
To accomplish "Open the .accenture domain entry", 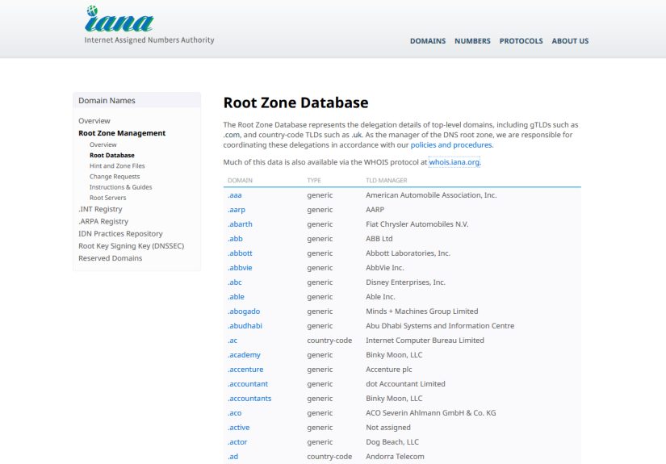I will click(245, 370).
